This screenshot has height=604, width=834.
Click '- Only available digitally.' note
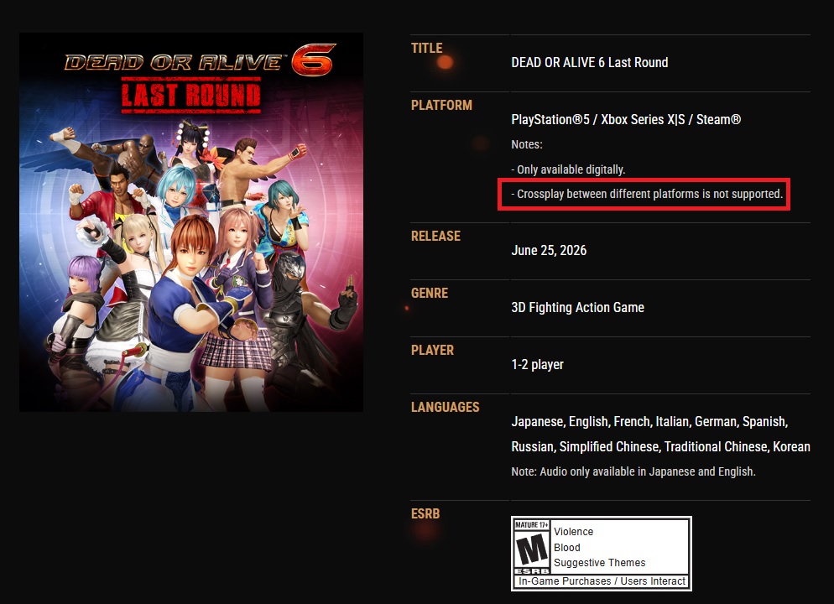568,169
